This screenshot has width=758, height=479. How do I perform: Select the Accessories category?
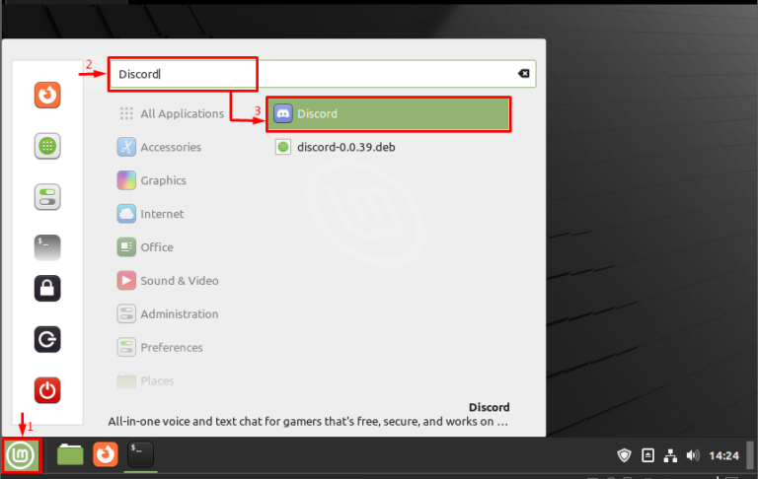click(x=160, y=147)
